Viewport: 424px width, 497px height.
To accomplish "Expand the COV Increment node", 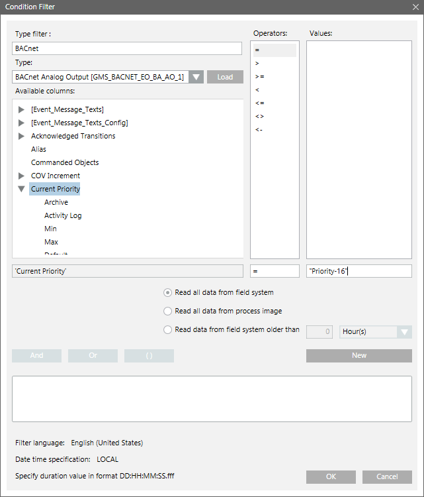I will [x=22, y=176].
